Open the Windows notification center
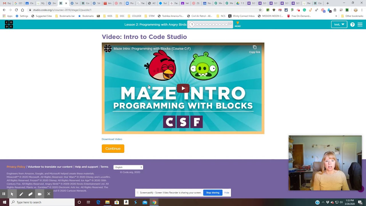Viewport: 366px width, 206px height. (360, 202)
